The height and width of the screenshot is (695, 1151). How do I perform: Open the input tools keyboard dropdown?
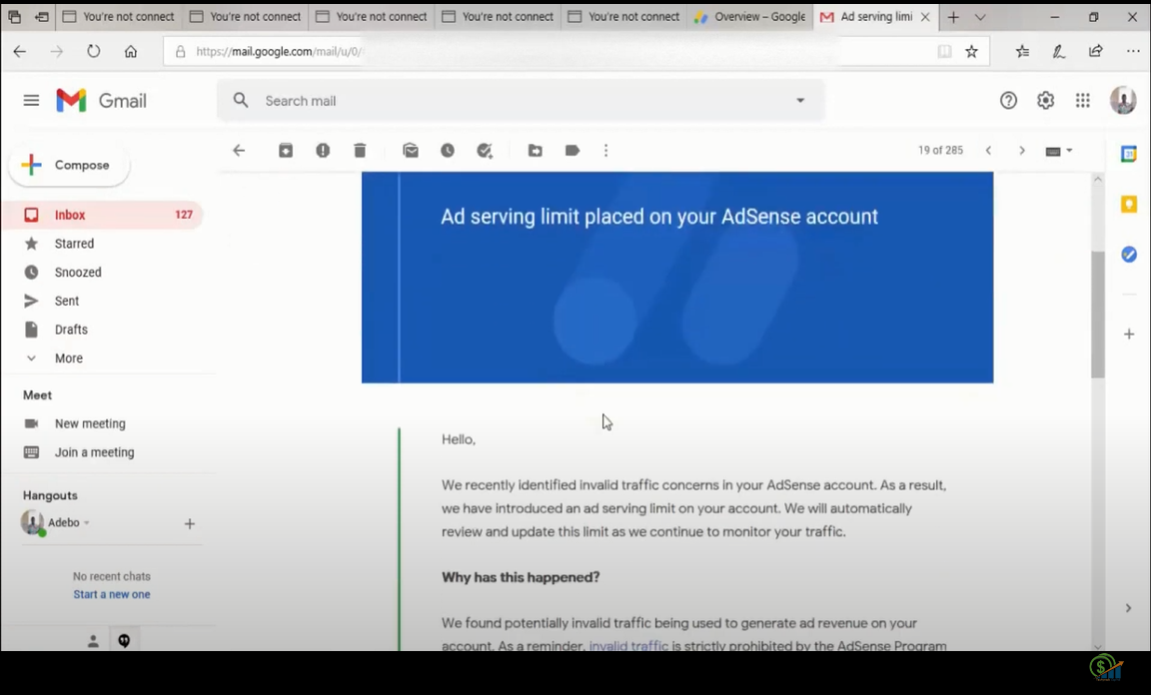(x=1058, y=151)
